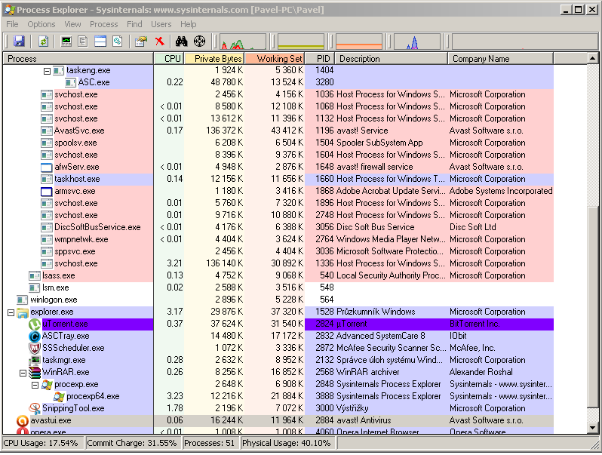Sort by the Company Name column header
The image size is (602, 455).
(x=501, y=58)
